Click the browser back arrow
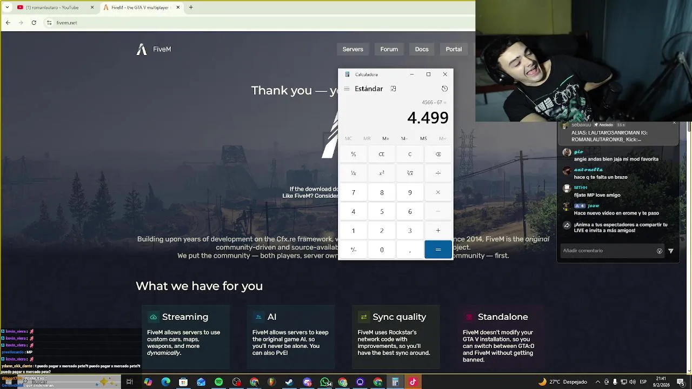Viewport: 692px width, 389px height. pos(8,23)
